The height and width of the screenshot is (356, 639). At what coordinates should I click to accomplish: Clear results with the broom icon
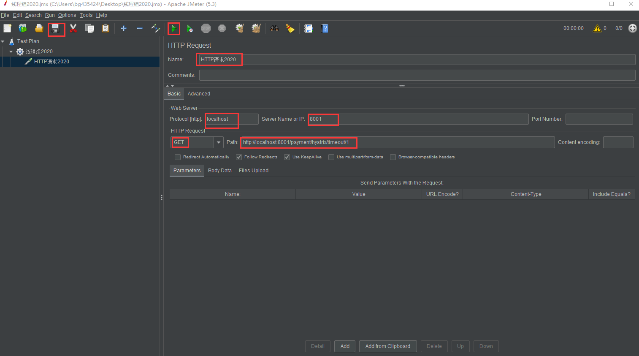coord(240,28)
